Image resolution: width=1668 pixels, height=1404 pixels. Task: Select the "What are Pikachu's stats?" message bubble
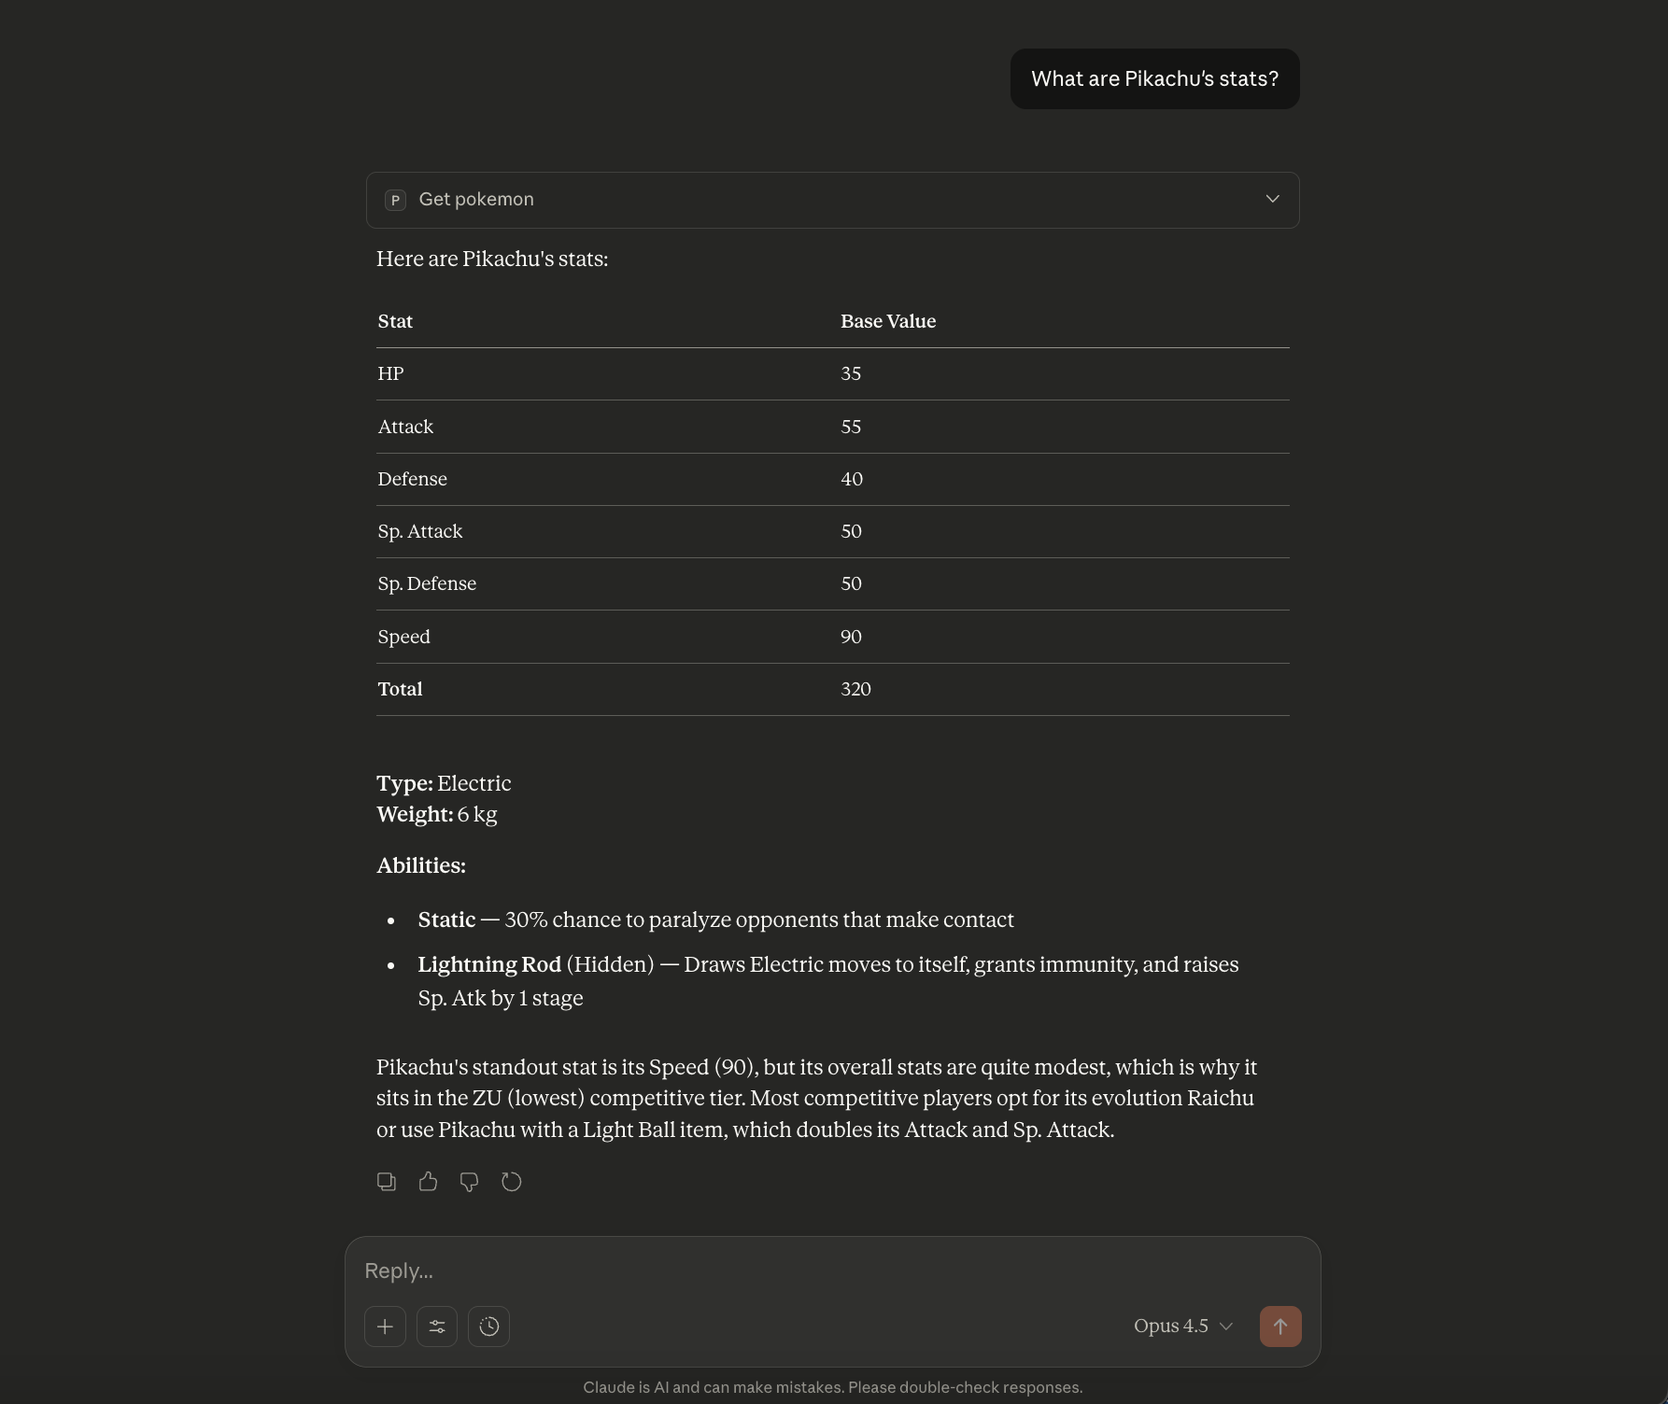[x=1154, y=79]
